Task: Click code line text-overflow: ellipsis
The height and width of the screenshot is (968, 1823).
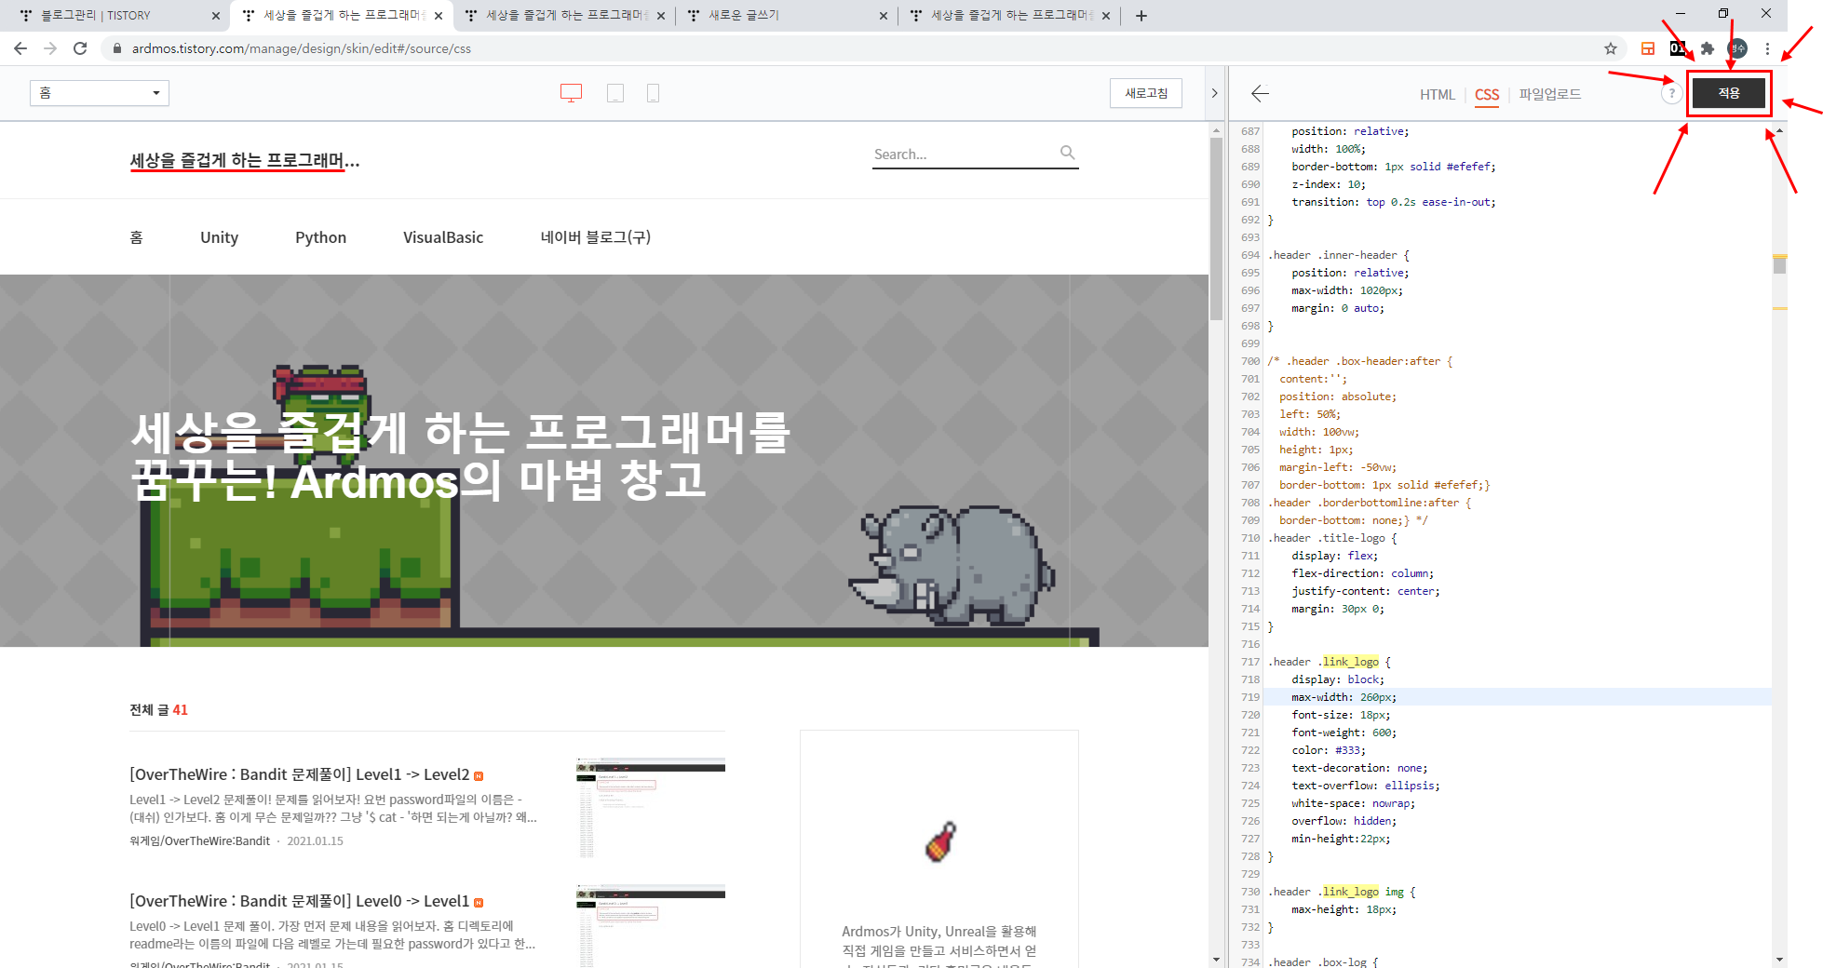Action: click(x=1365, y=786)
